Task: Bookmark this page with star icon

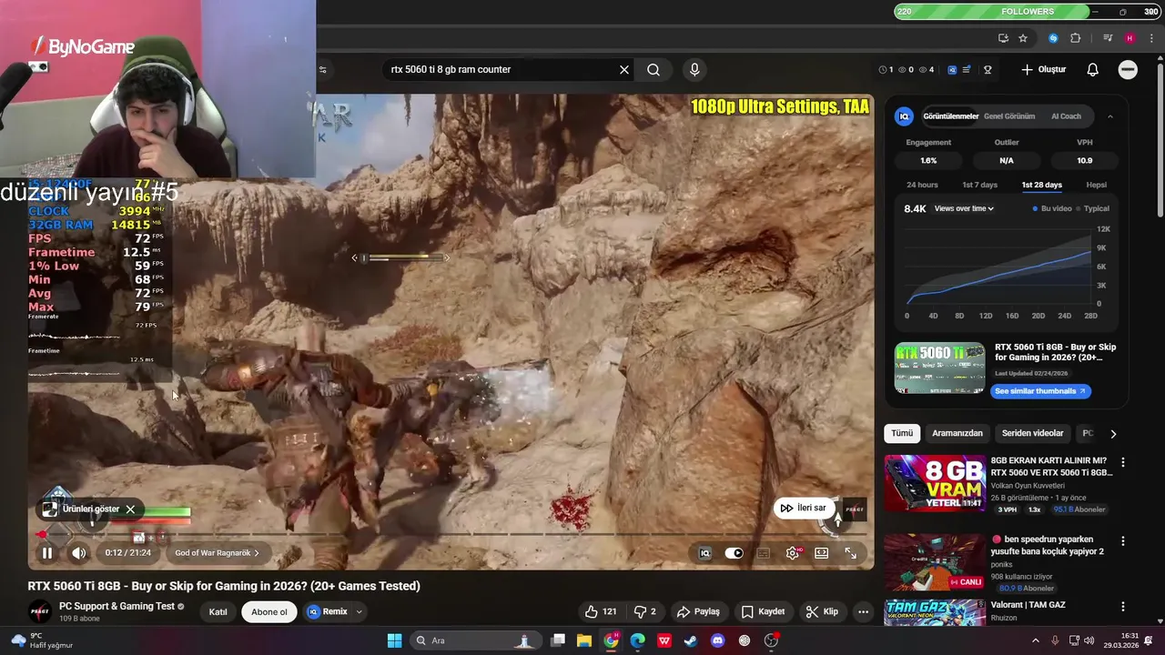Action: [x=1023, y=38]
